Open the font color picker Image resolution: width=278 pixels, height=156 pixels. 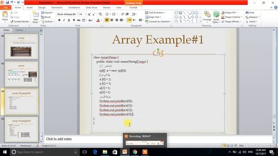coord(101,20)
